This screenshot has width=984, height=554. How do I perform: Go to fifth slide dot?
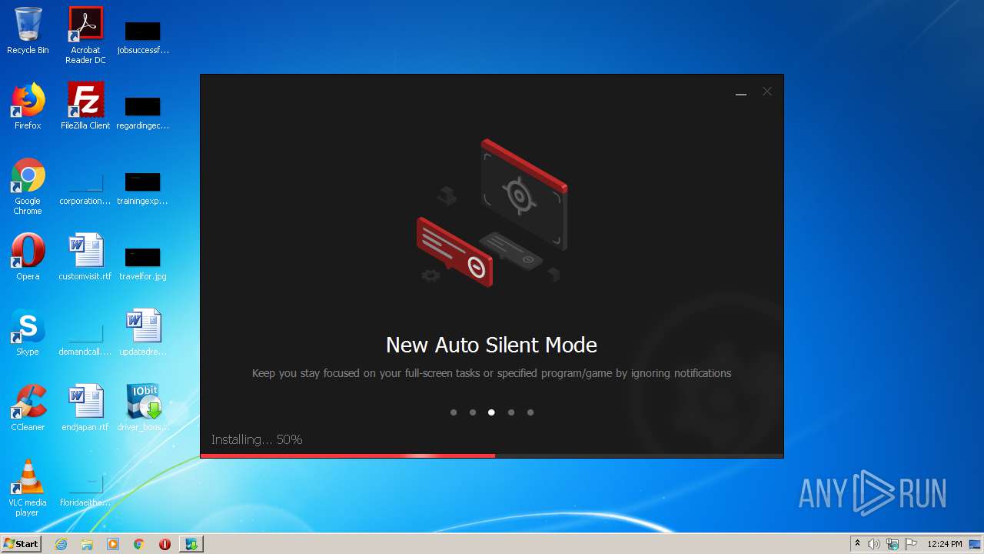click(x=530, y=412)
